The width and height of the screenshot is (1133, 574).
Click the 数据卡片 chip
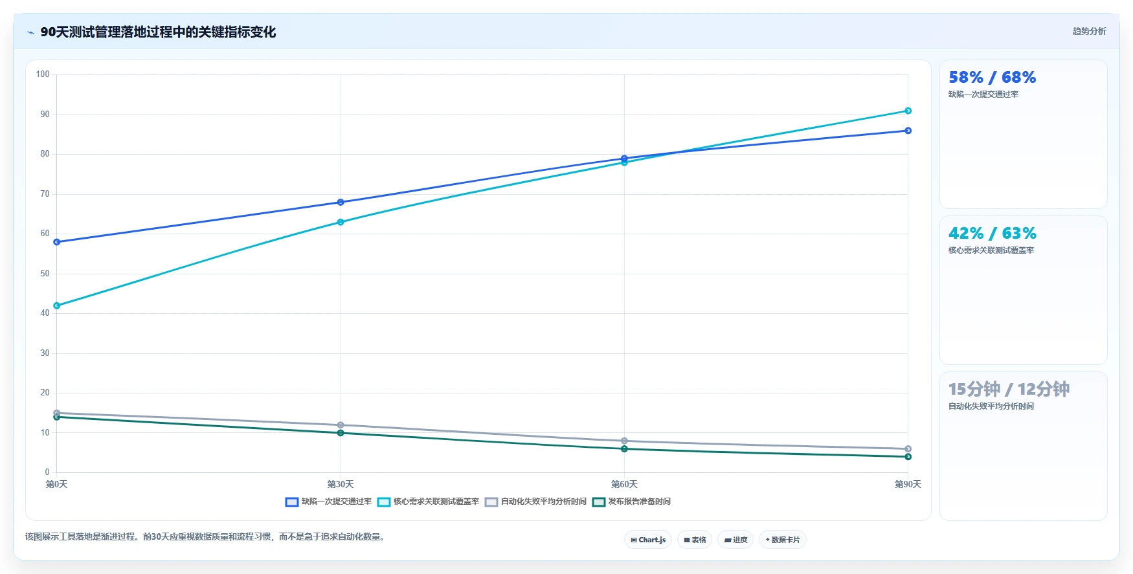[782, 540]
